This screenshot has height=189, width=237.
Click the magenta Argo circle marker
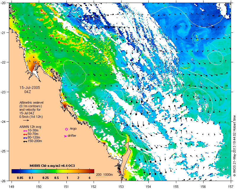click(x=66, y=129)
